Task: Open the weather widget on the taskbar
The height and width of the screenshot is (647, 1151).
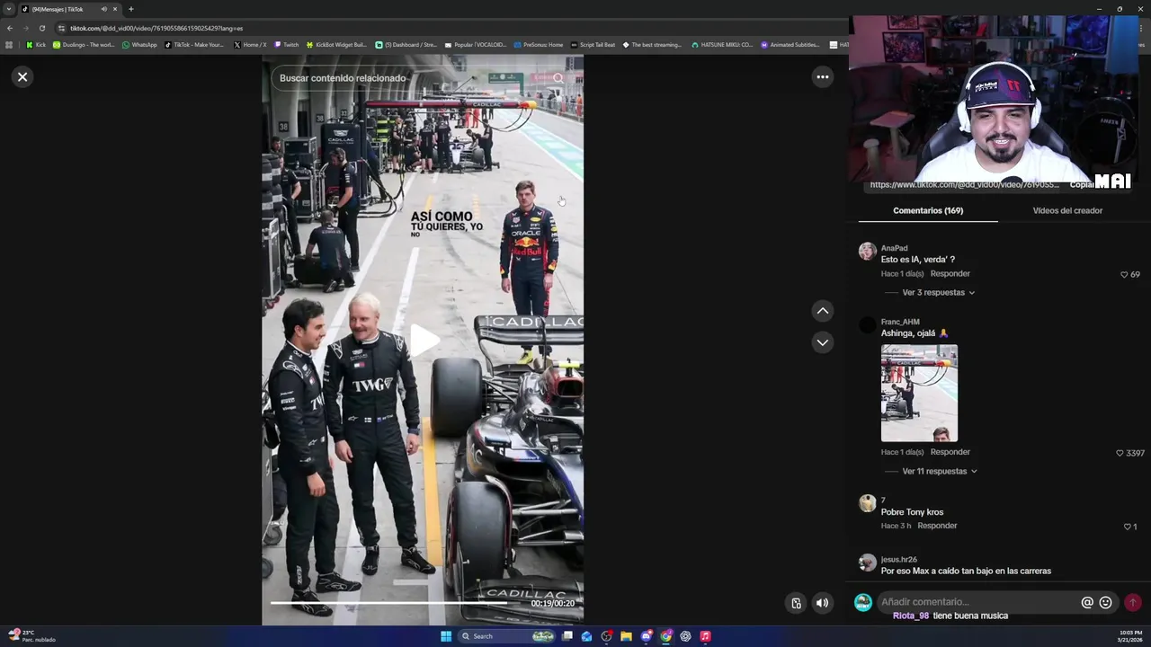Action: click(32, 636)
